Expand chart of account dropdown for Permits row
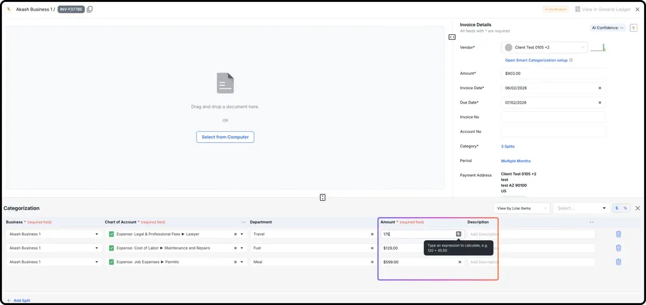 [242, 262]
